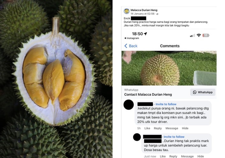Open the first commenter's profile avatar

[x=128, y=105]
